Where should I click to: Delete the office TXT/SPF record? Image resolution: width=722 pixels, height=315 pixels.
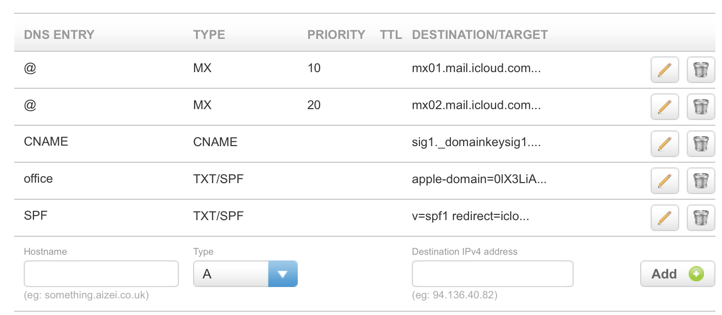click(701, 180)
